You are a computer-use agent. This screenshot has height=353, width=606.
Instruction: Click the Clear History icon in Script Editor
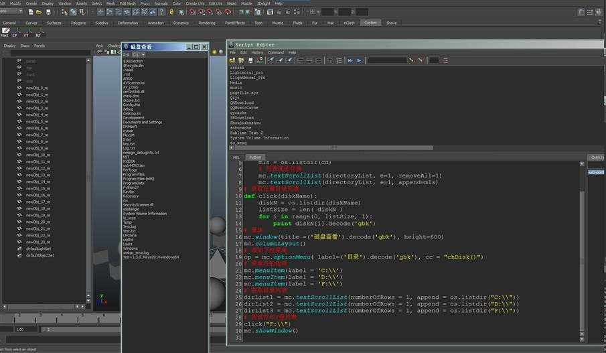pos(271,60)
